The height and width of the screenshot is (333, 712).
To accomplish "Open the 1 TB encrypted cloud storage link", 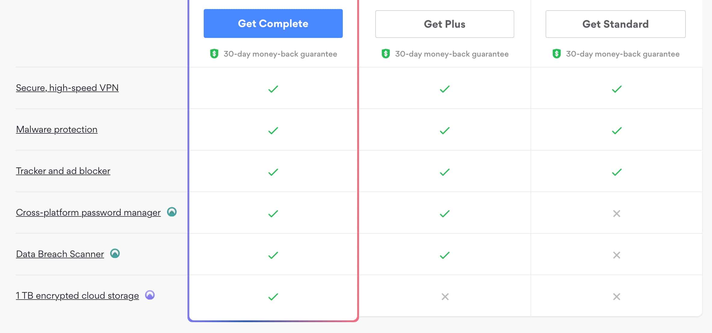I will pos(78,295).
